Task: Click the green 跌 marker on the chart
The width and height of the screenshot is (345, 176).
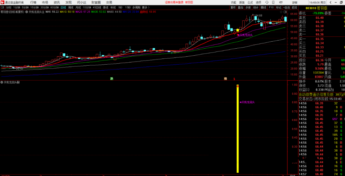Action: 112,78
